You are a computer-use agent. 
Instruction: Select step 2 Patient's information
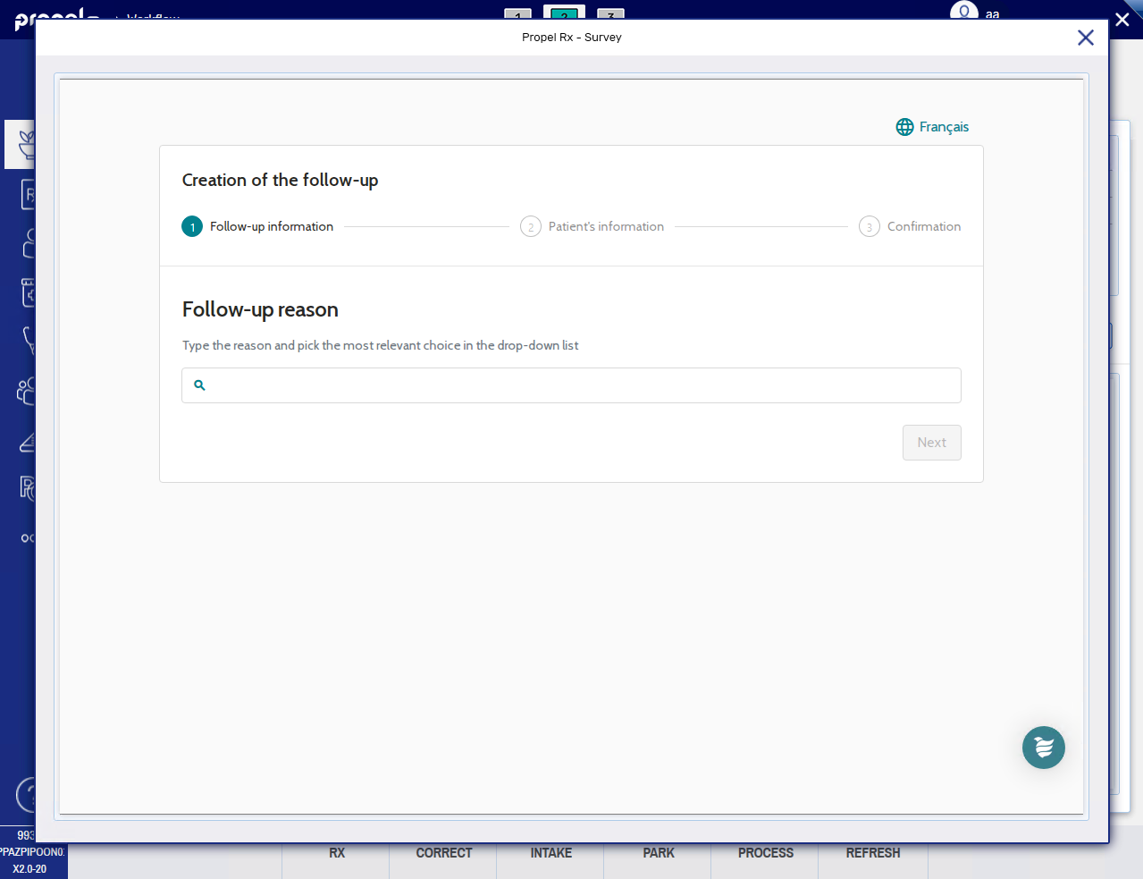593,227
